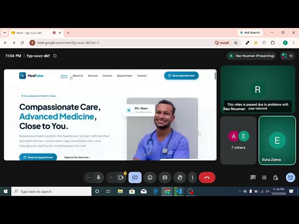Click About Us in MedPulse navigation
The width and height of the screenshot is (299, 224).
click(78, 76)
